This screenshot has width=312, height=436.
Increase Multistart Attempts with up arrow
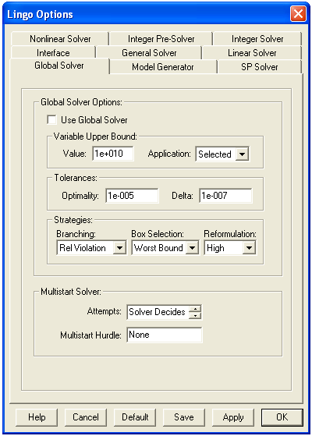click(x=195, y=309)
